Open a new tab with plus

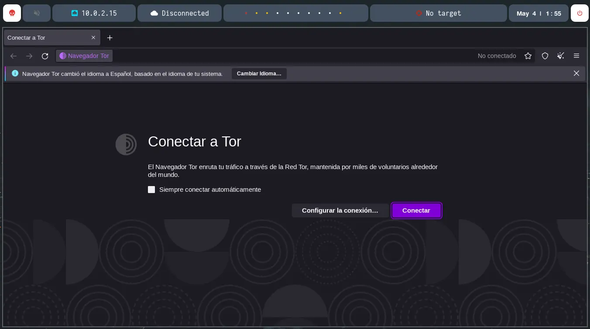pos(110,38)
